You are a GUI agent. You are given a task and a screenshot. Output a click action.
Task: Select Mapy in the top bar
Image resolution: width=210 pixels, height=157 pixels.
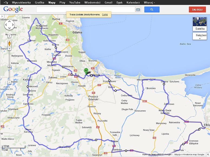point(52,2)
